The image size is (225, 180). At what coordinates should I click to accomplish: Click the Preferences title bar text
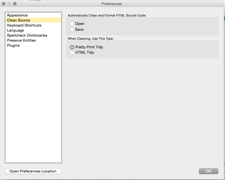point(112,4)
